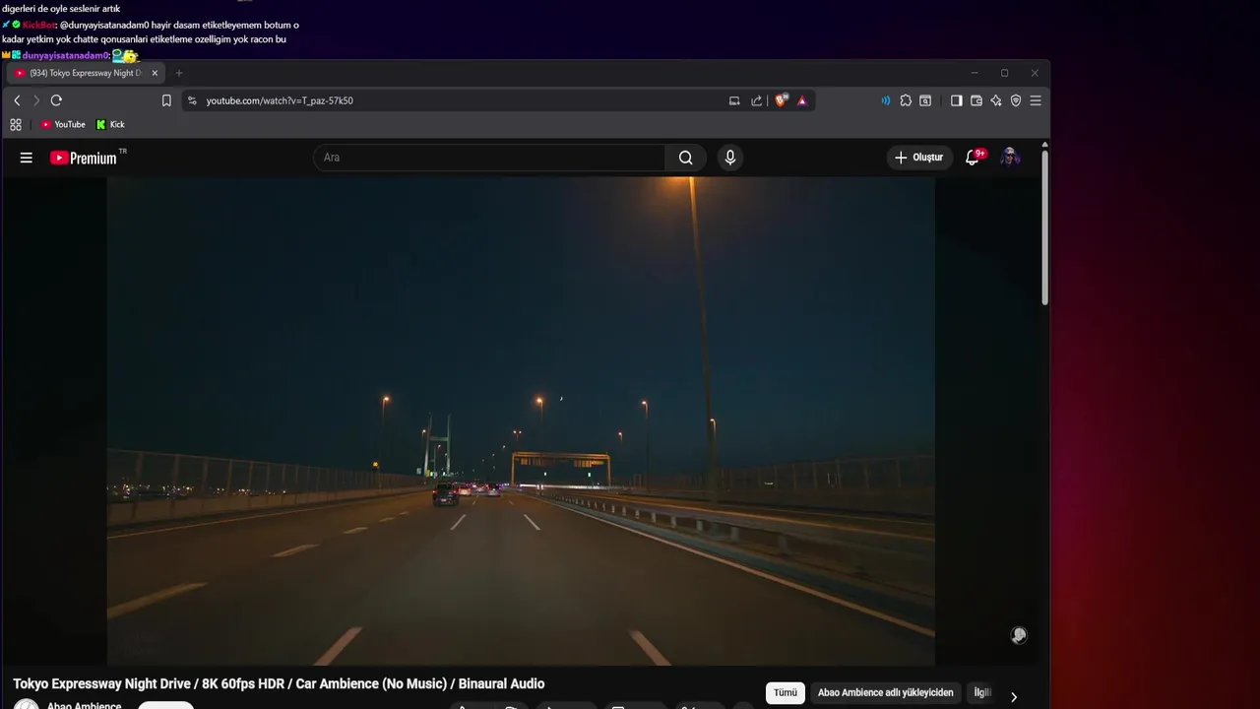The image size is (1260, 709).
Task: Open site settings icon in address bar
Action: coord(192,100)
